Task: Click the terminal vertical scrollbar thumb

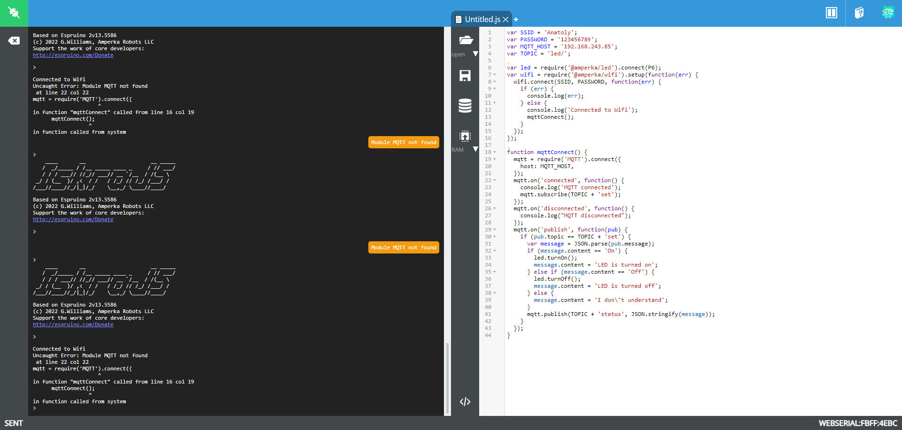Action: point(447,379)
